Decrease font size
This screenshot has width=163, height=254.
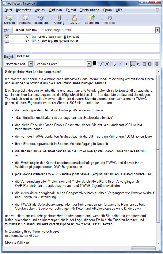[x=102, y=64]
